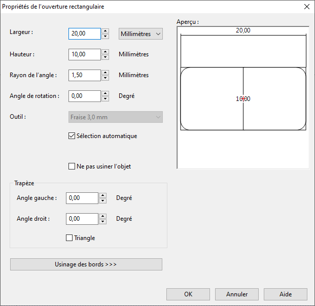Viewport: 315px width, 306px height.
Task: Increase Angle de rotation with up arrow
Action: tap(106, 93)
